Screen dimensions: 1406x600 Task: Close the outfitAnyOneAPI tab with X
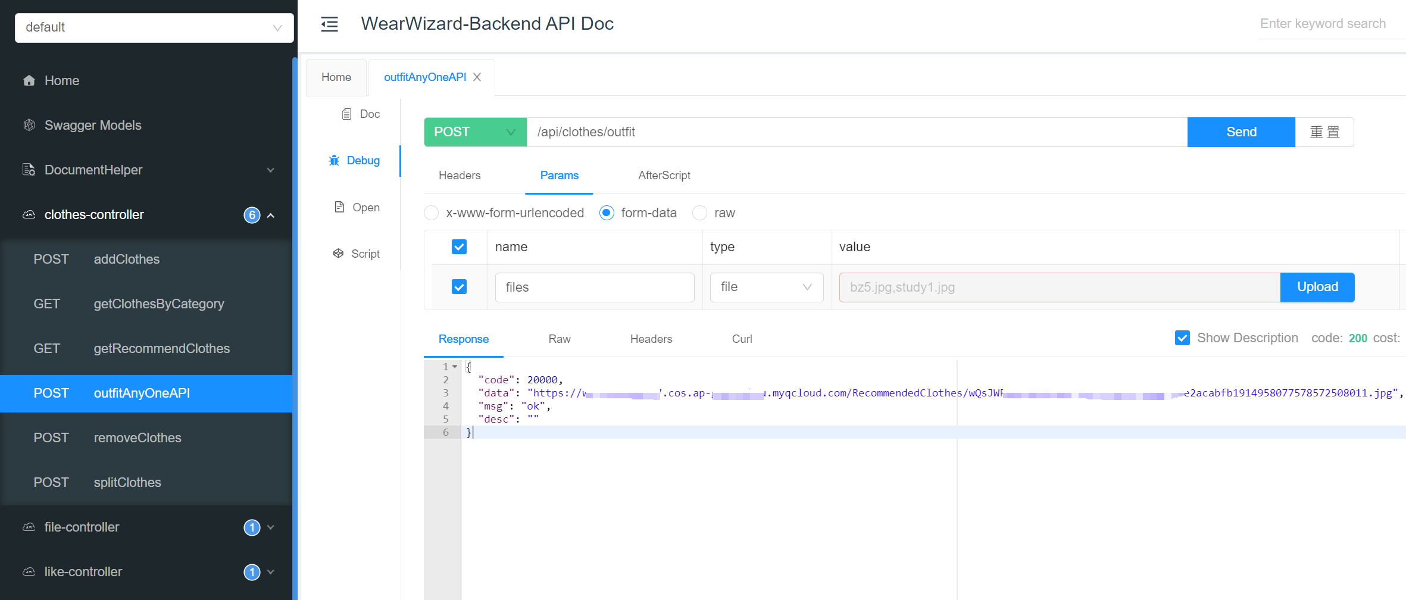pyautogui.click(x=477, y=77)
